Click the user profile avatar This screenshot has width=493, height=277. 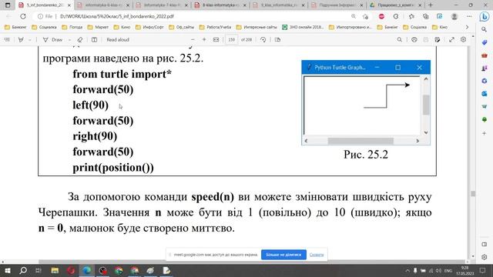pyautogui.click(x=454, y=16)
